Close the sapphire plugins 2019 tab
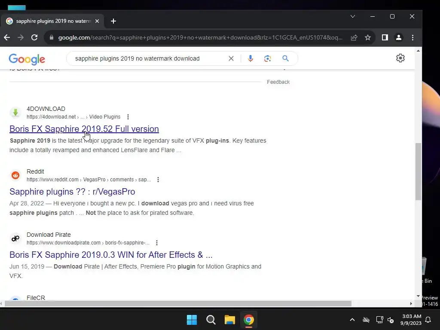The image size is (440, 330). (x=97, y=21)
